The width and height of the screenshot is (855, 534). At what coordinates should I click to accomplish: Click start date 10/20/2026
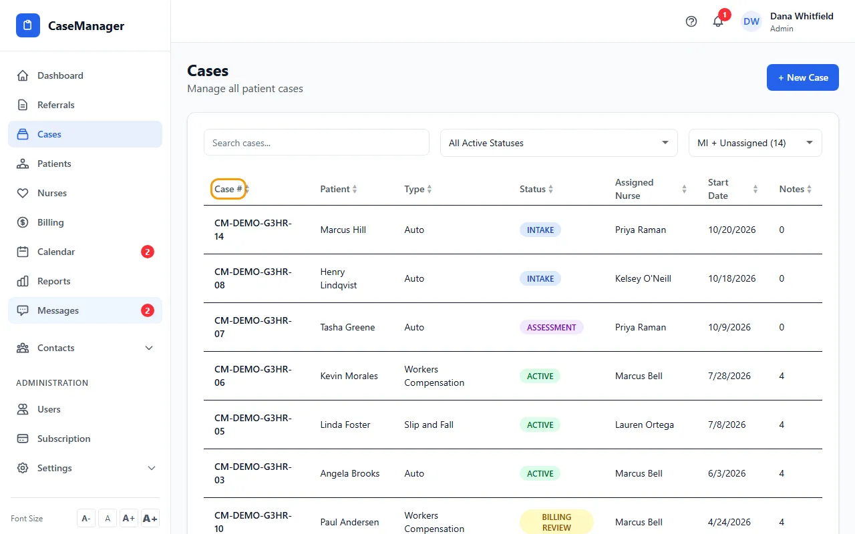732,230
